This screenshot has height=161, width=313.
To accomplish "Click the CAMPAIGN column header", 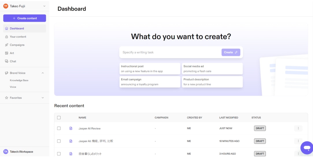I will coord(162,117).
